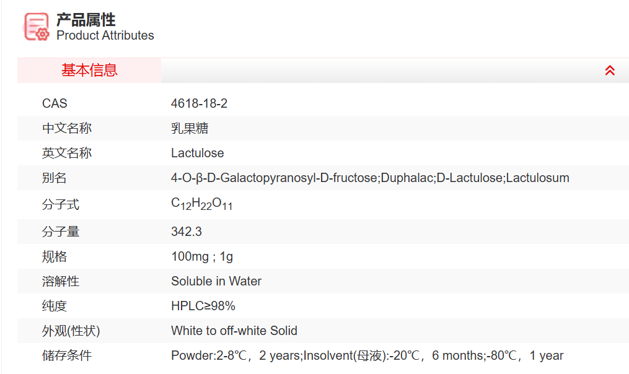Click the 分子式 row label

coord(61,204)
